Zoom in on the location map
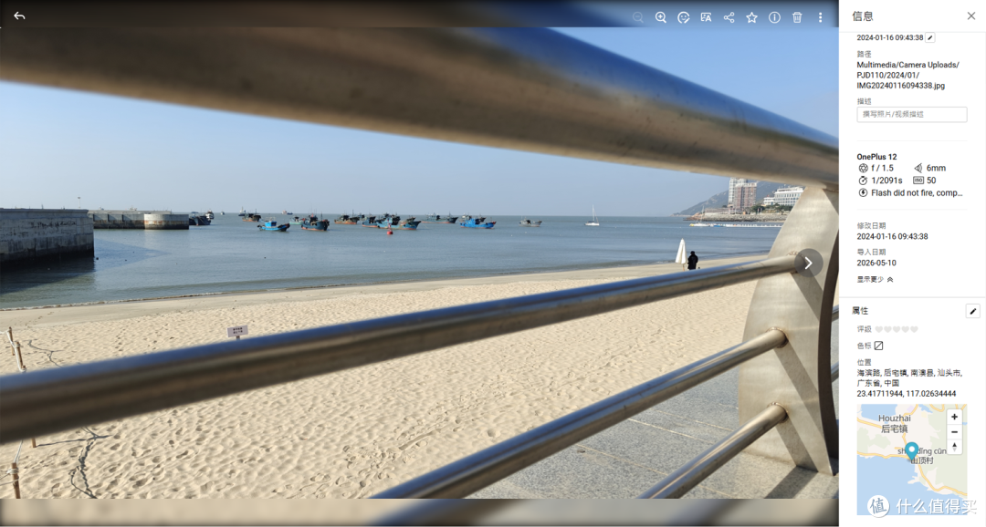 [x=954, y=417]
